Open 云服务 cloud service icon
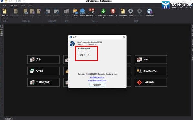The height and width of the screenshot is (120, 193). (x=82, y=11)
